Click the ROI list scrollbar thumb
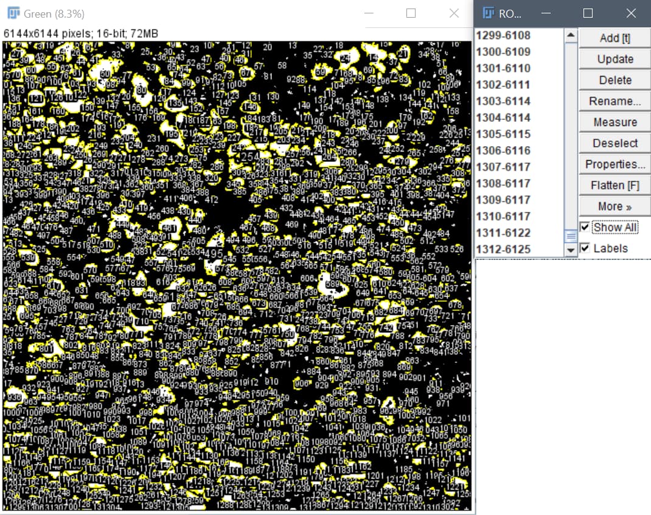Image resolution: width=651 pixels, height=515 pixels. pyautogui.click(x=571, y=237)
